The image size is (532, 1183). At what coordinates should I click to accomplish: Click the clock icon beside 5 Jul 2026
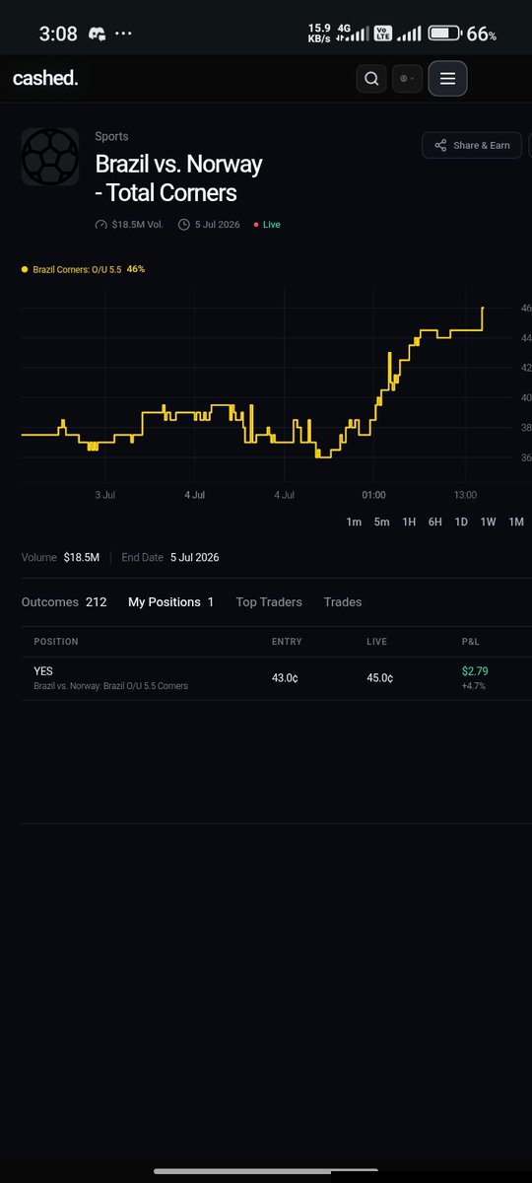coord(184,225)
